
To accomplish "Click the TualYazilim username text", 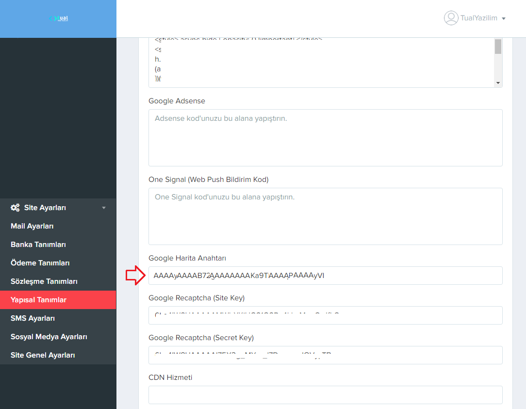I will tap(479, 18).
